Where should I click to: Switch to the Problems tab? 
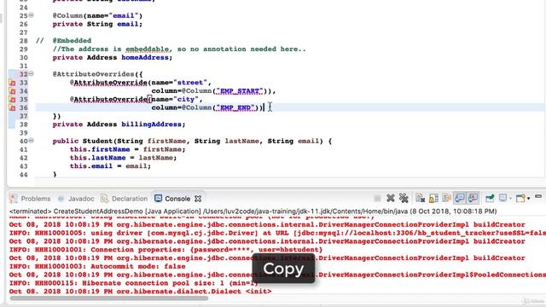tap(36, 199)
